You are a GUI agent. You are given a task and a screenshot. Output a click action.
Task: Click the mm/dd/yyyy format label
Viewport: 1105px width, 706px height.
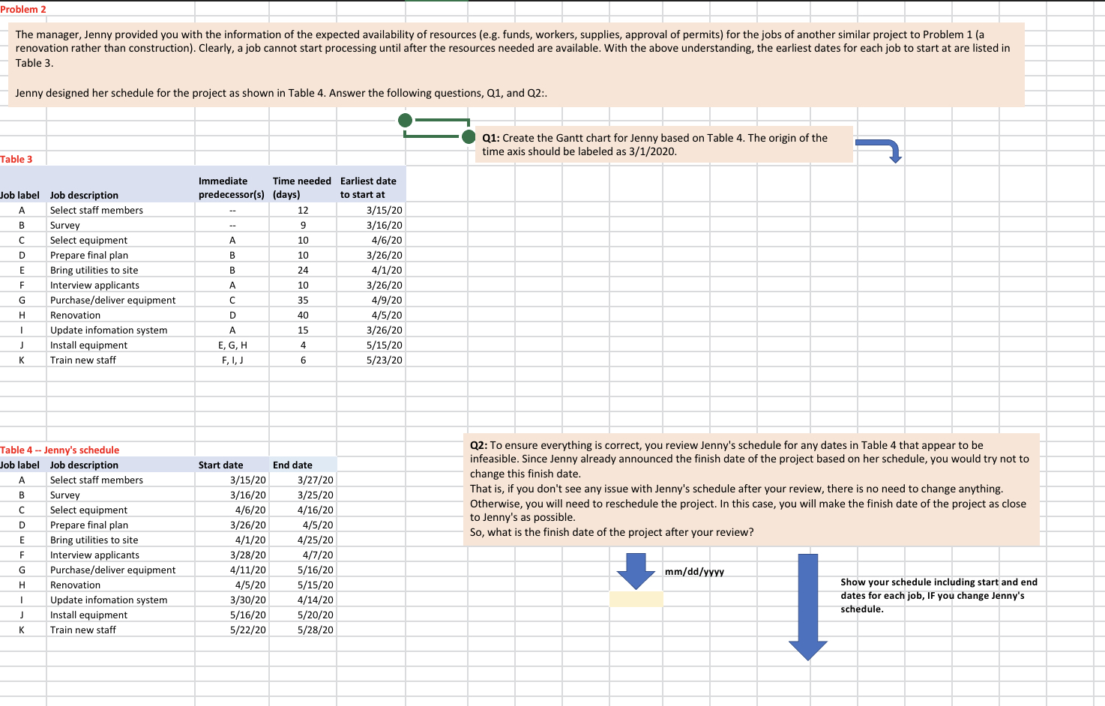(694, 570)
